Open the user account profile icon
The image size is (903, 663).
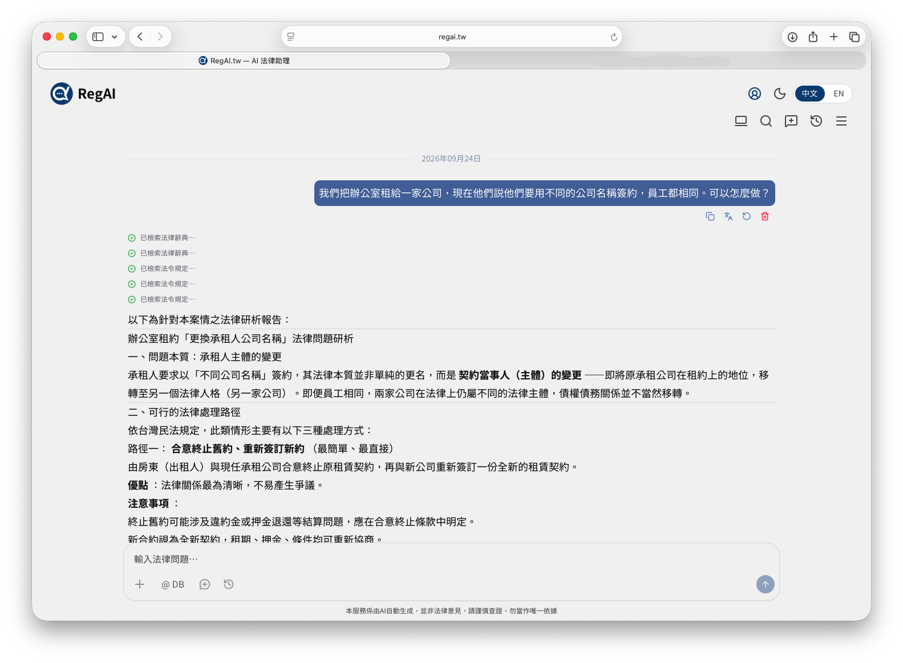754,94
